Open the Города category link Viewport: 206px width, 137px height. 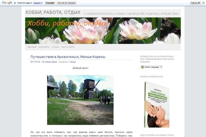[x=72, y=62]
